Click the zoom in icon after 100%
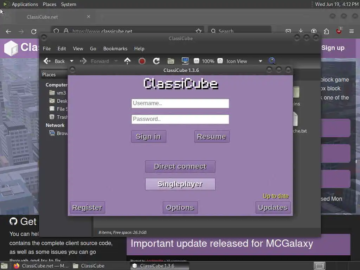This screenshot has width=360, height=270. pyautogui.click(x=220, y=61)
